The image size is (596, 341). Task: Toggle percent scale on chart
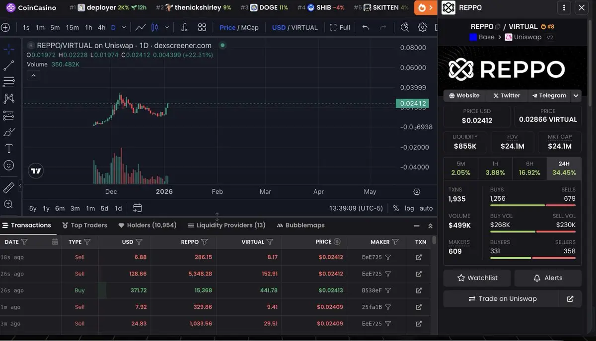point(396,208)
